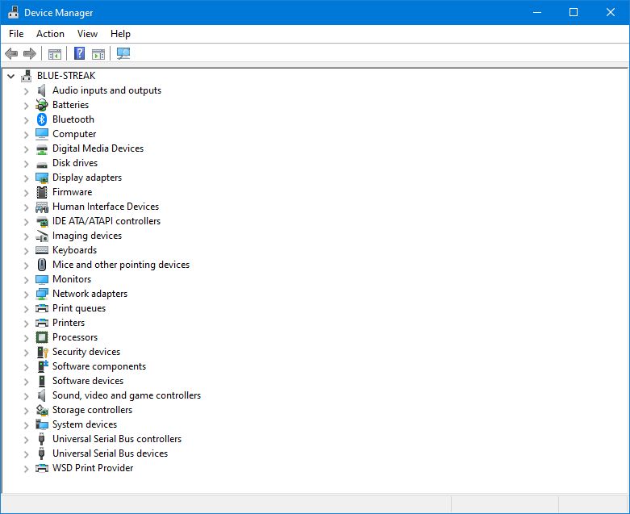
Task: Click the Forward arrow toolbar icon
Action: click(x=30, y=53)
